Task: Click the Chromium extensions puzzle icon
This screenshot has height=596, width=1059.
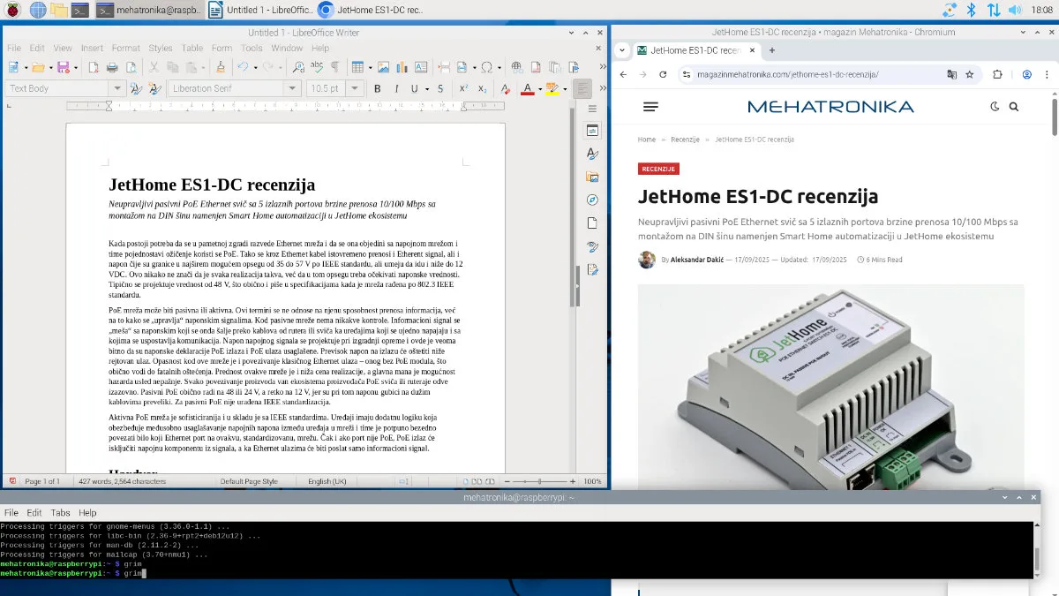Action: [998, 75]
